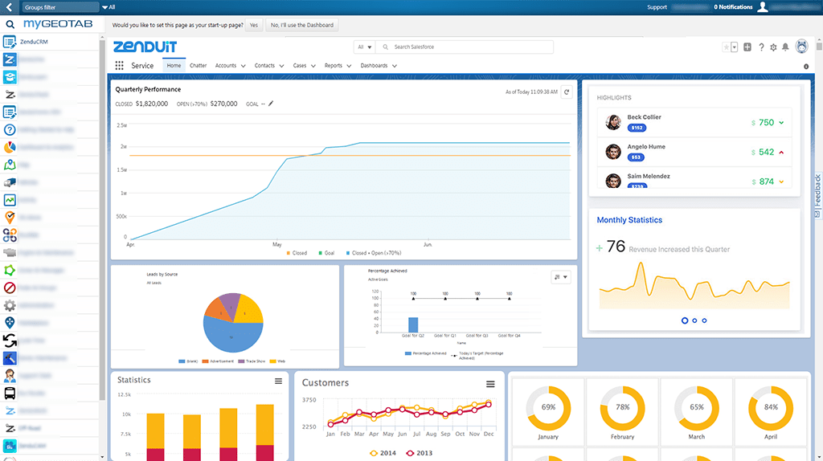Click the graduation cap sidebar icon

pyautogui.click(x=10, y=77)
